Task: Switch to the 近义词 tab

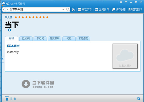Action: tap(26, 38)
